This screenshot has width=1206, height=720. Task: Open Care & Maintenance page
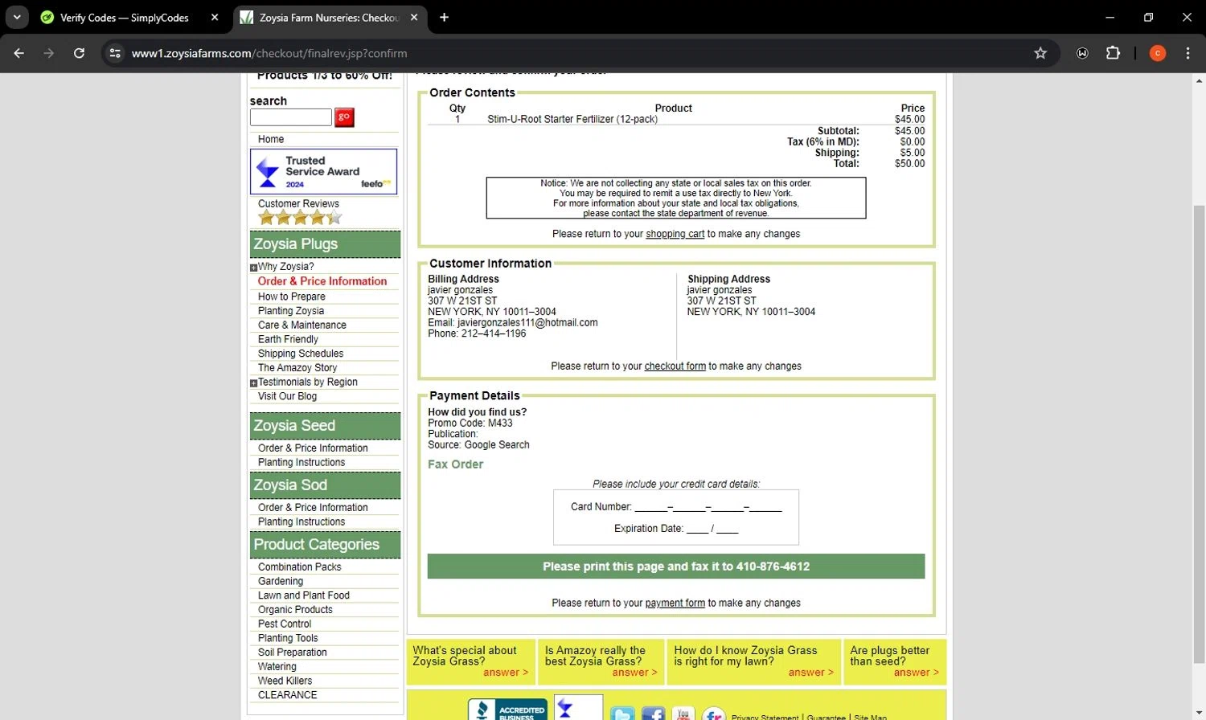click(302, 325)
